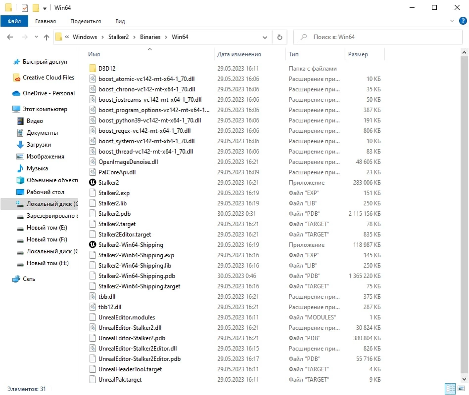Viewport: 469px width, 395px height.
Task: Select the Stalker2Editor.target file
Action: click(125, 235)
